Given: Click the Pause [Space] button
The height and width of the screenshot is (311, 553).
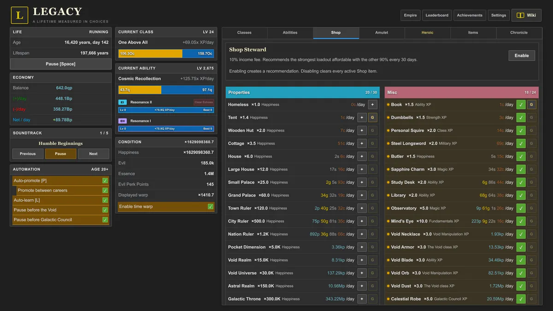Looking at the screenshot, I should point(60,64).
